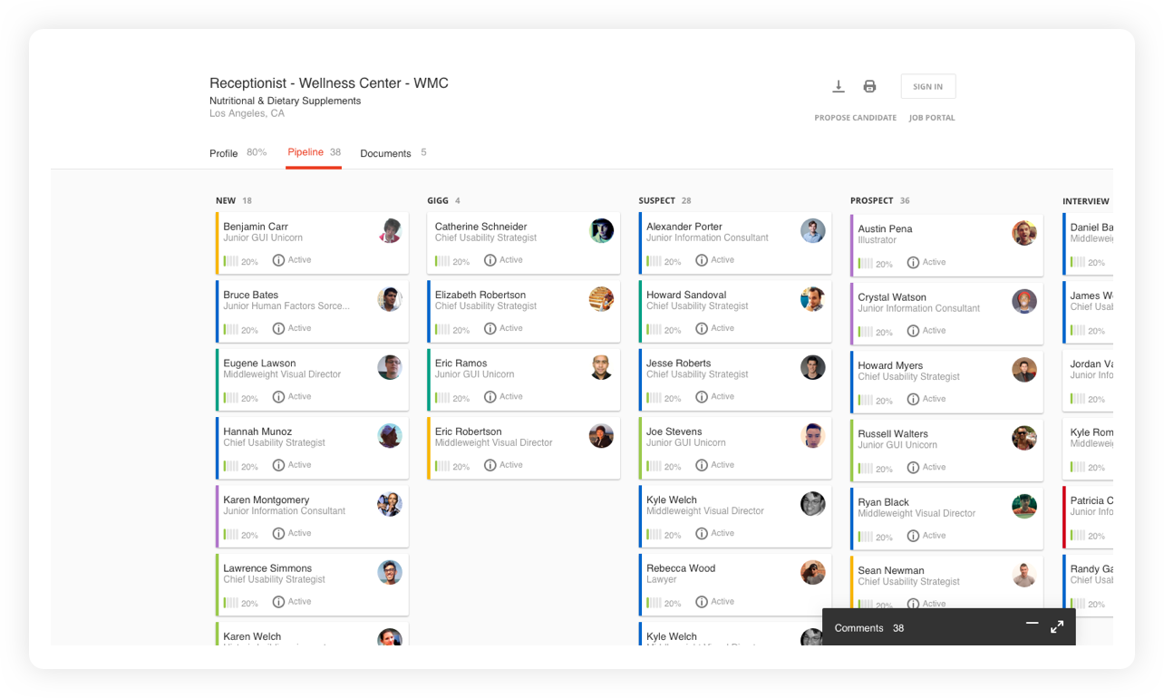The height and width of the screenshot is (698, 1164).
Task: Click info icon on Catherine Schneider card
Action: tap(490, 260)
